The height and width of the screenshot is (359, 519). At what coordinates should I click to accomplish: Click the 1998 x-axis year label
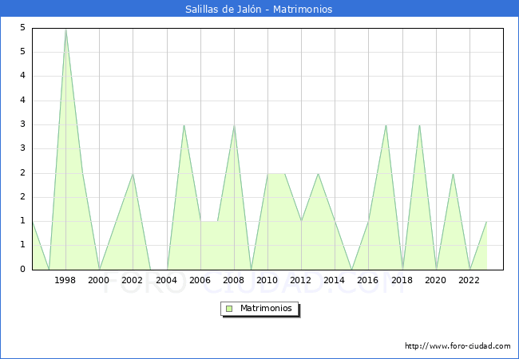coord(65,280)
